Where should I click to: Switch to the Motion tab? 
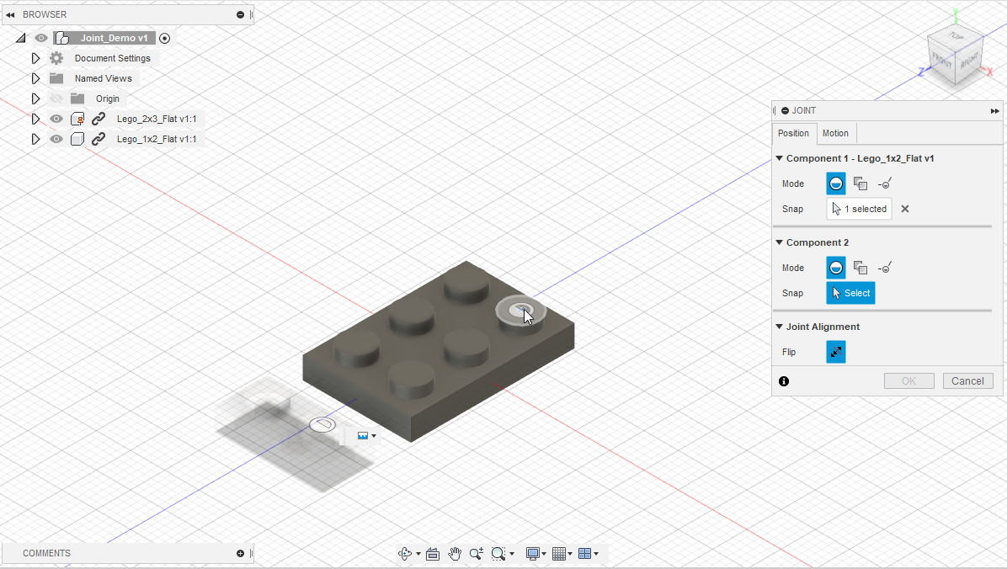click(x=835, y=133)
